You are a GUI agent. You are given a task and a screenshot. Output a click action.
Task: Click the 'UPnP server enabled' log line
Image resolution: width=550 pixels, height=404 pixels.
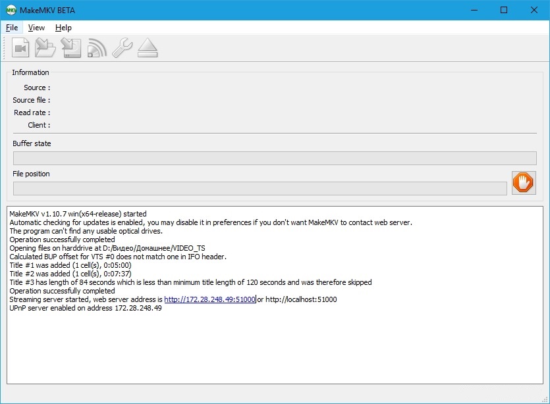86,308
